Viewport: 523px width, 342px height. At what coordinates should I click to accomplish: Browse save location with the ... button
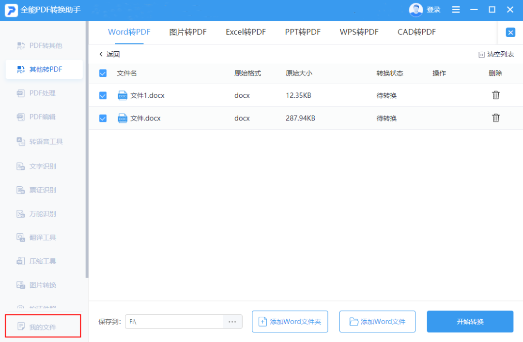(232, 322)
